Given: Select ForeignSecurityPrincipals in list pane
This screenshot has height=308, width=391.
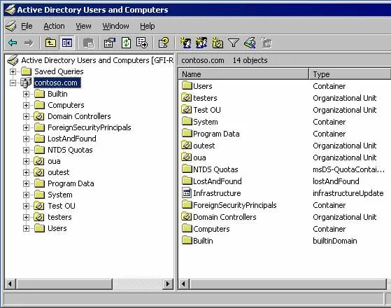Looking at the screenshot, I should pyautogui.click(x=235, y=205).
